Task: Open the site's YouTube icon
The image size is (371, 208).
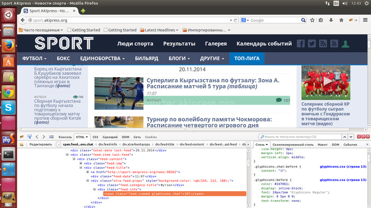Action: tap(334, 44)
